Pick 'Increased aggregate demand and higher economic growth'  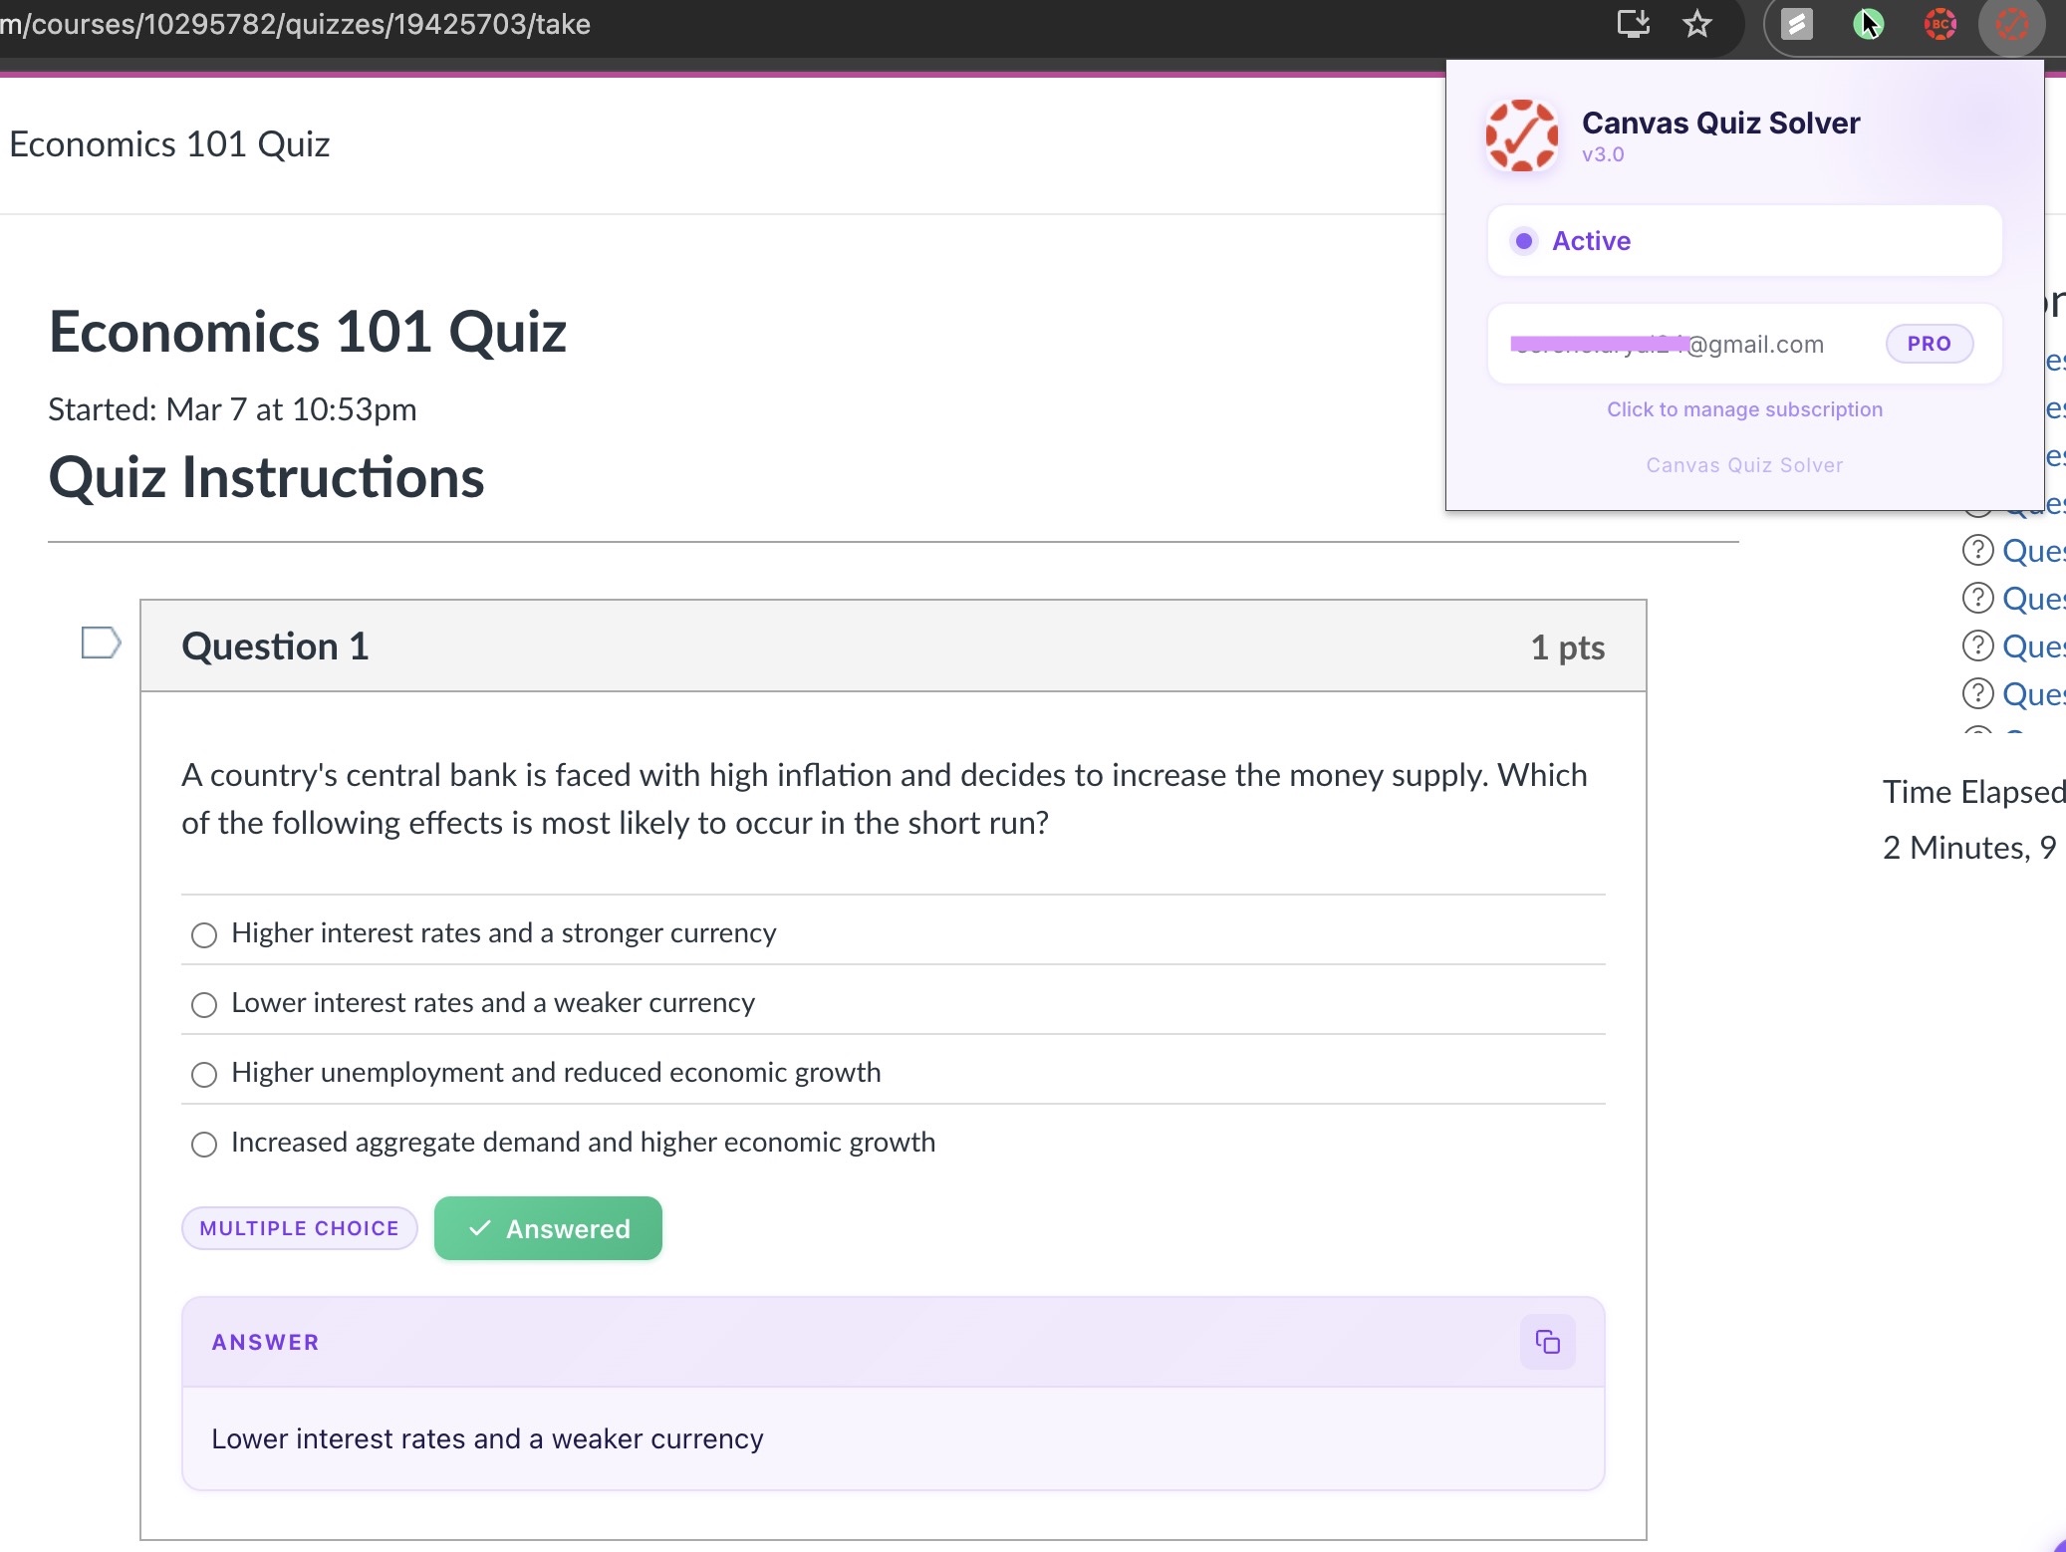coord(204,1144)
